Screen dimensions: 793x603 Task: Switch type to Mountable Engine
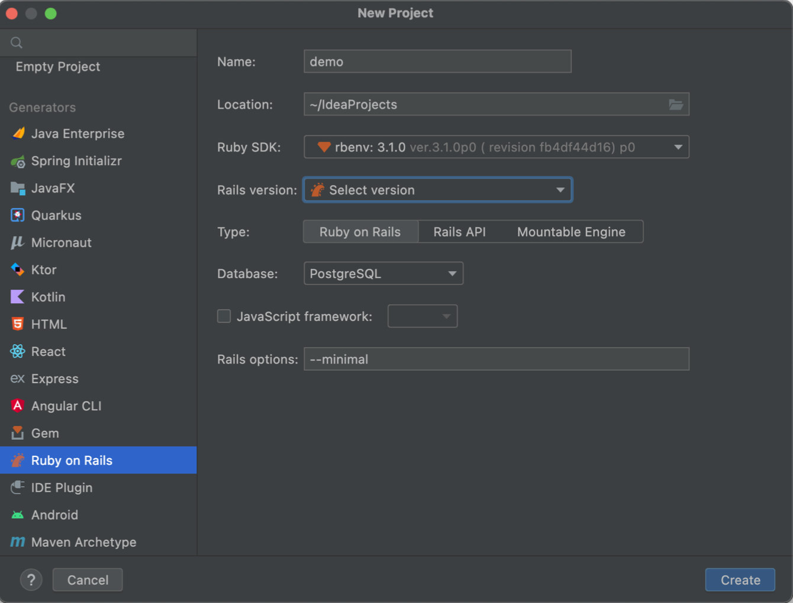[571, 232]
